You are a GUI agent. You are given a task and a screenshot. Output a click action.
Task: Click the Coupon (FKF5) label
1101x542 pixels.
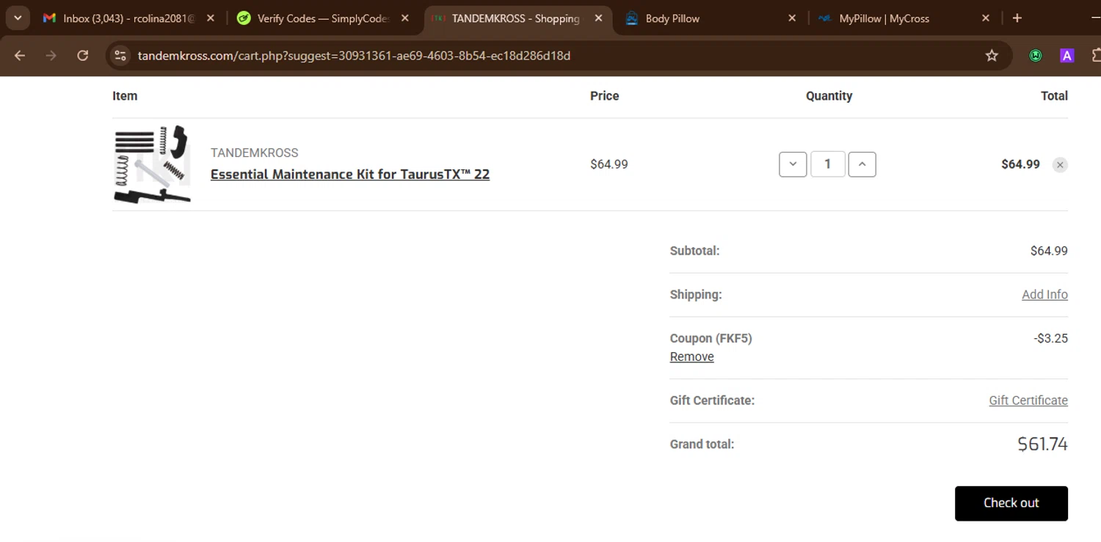click(711, 339)
